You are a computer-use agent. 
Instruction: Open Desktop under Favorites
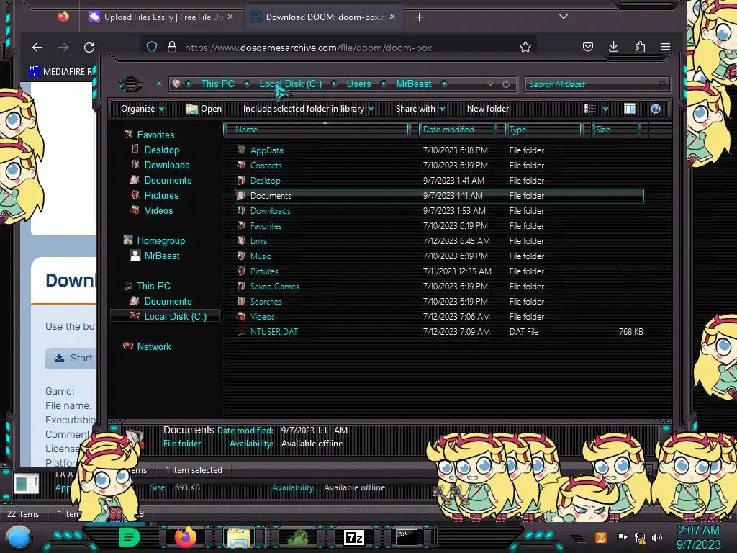[162, 150]
